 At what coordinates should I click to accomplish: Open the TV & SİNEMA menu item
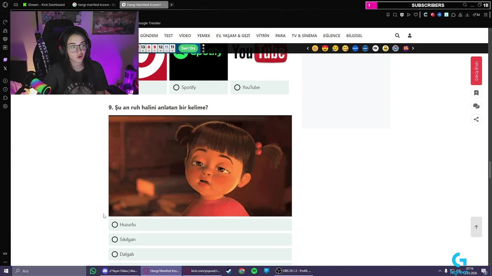pos(304,36)
